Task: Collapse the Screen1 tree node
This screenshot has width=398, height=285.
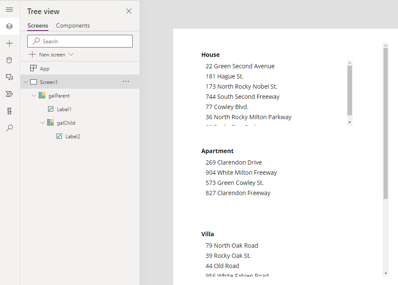Action: pos(25,81)
